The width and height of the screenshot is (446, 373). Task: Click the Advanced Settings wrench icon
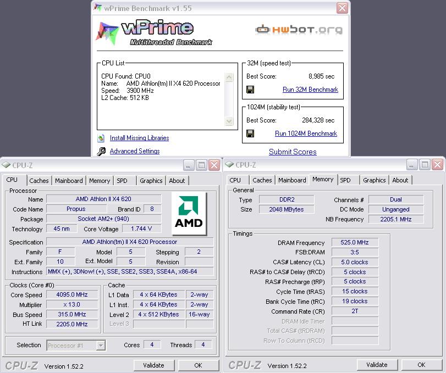pos(101,152)
